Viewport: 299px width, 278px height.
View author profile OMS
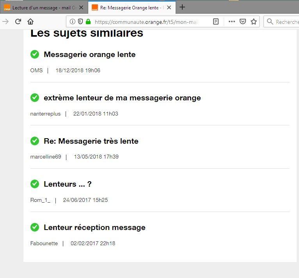coord(36,70)
